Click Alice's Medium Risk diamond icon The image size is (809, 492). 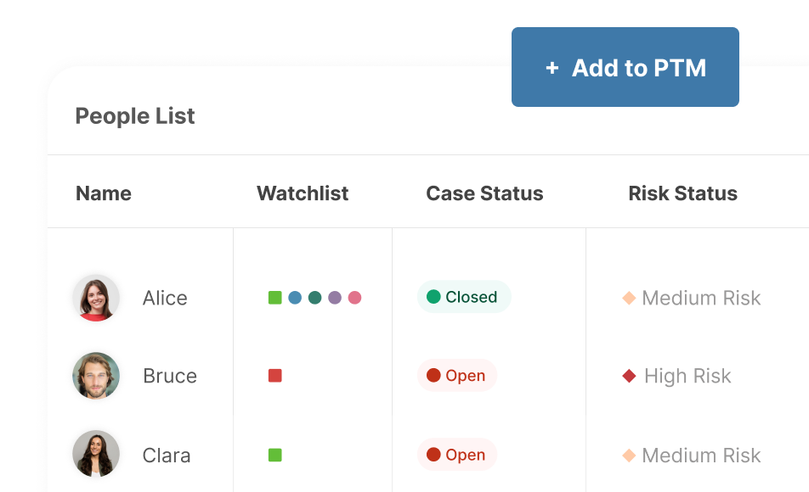pos(629,298)
